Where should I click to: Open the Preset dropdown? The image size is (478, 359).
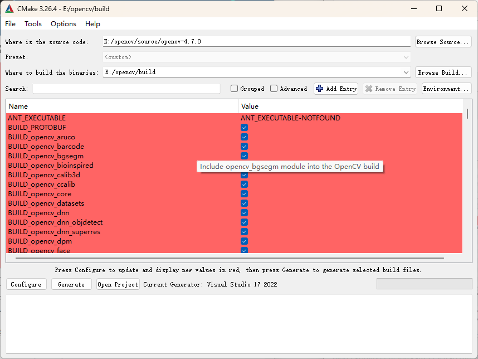[x=406, y=56]
